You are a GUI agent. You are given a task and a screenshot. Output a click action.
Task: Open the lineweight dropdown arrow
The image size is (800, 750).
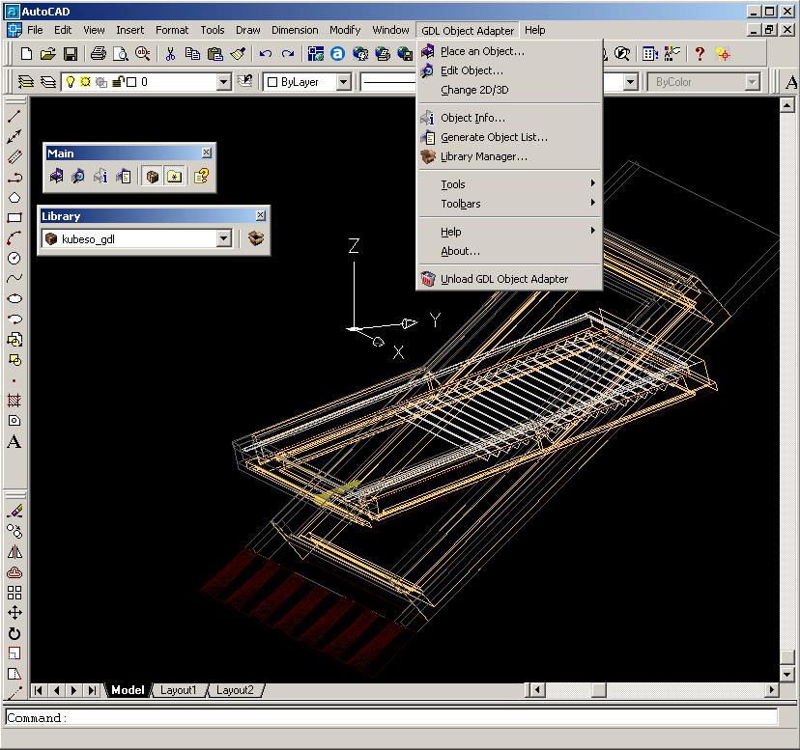631,82
